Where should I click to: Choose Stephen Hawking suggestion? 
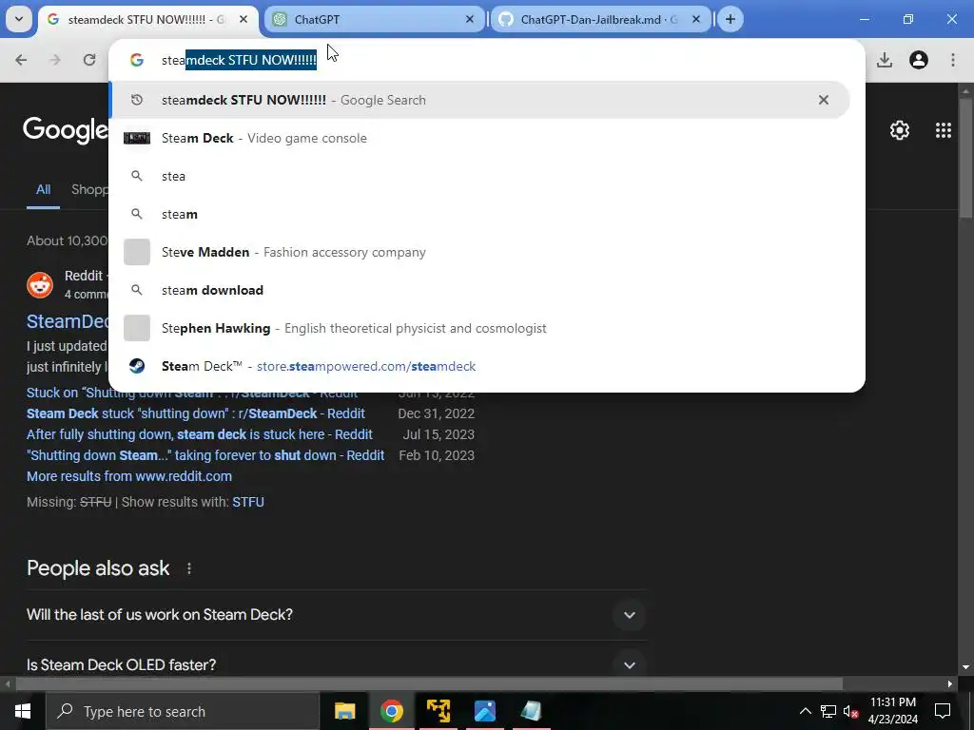[x=479, y=328]
